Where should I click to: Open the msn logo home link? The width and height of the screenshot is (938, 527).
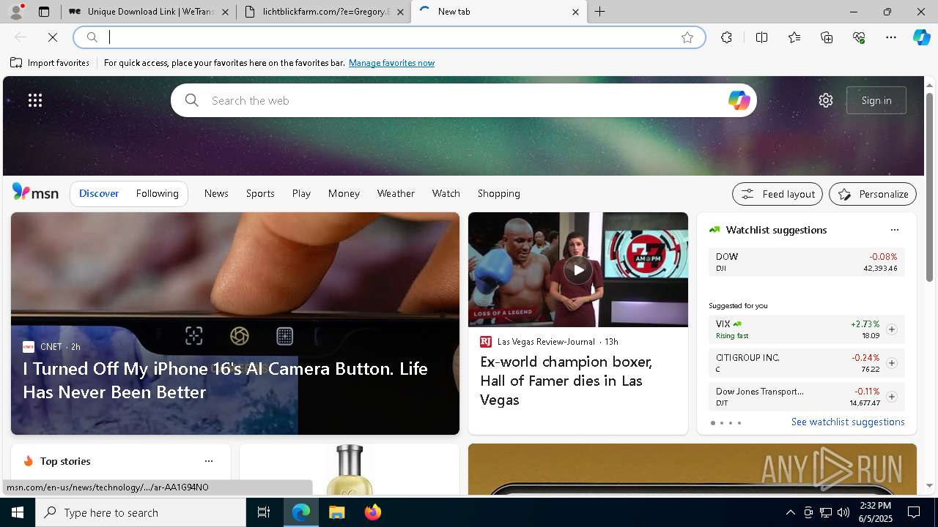[x=35, y=193]
